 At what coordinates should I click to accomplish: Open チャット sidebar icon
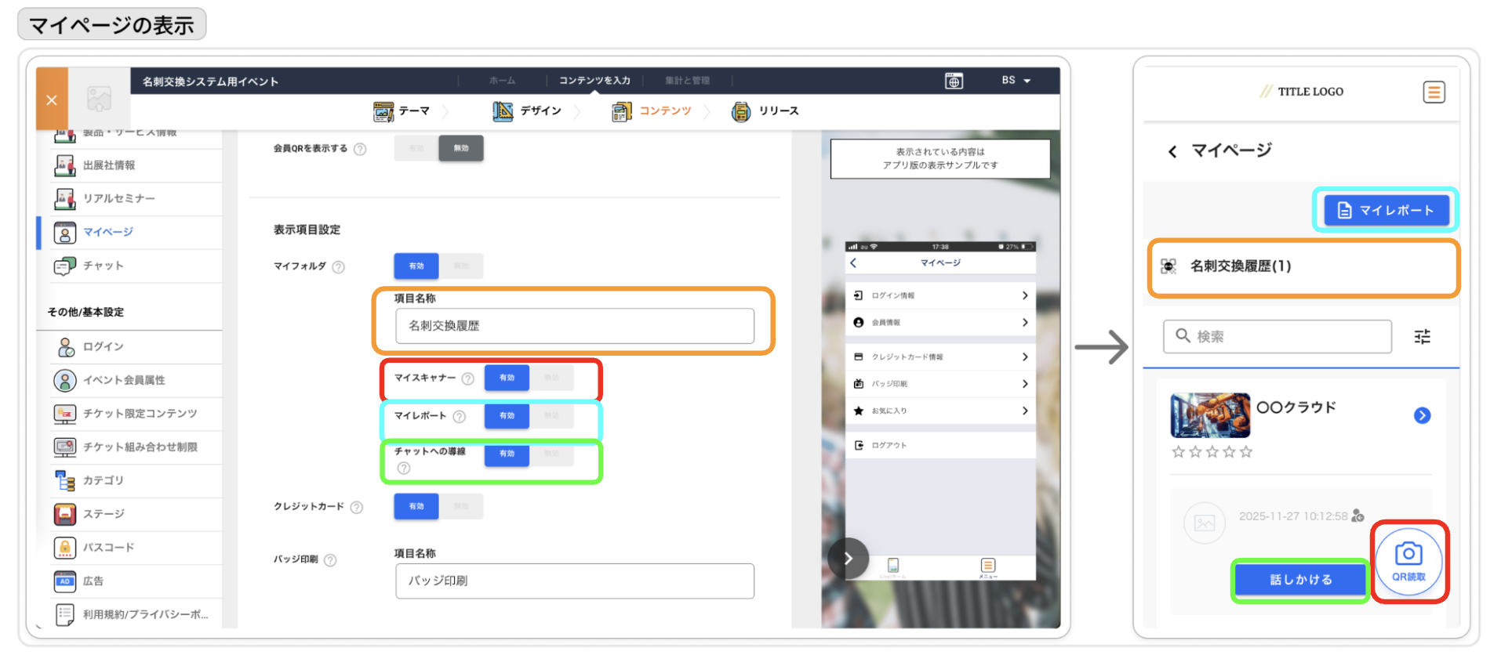tap(64, 266)
